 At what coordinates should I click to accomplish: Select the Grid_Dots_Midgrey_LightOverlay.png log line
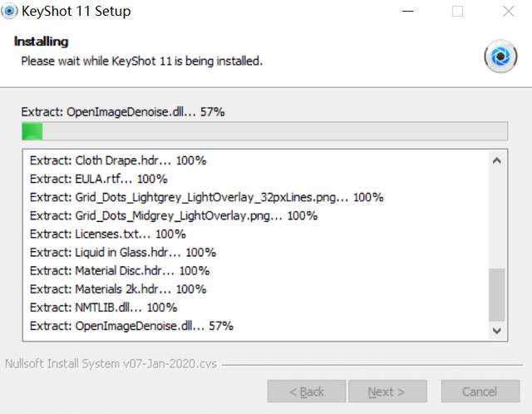coord(174,215)
